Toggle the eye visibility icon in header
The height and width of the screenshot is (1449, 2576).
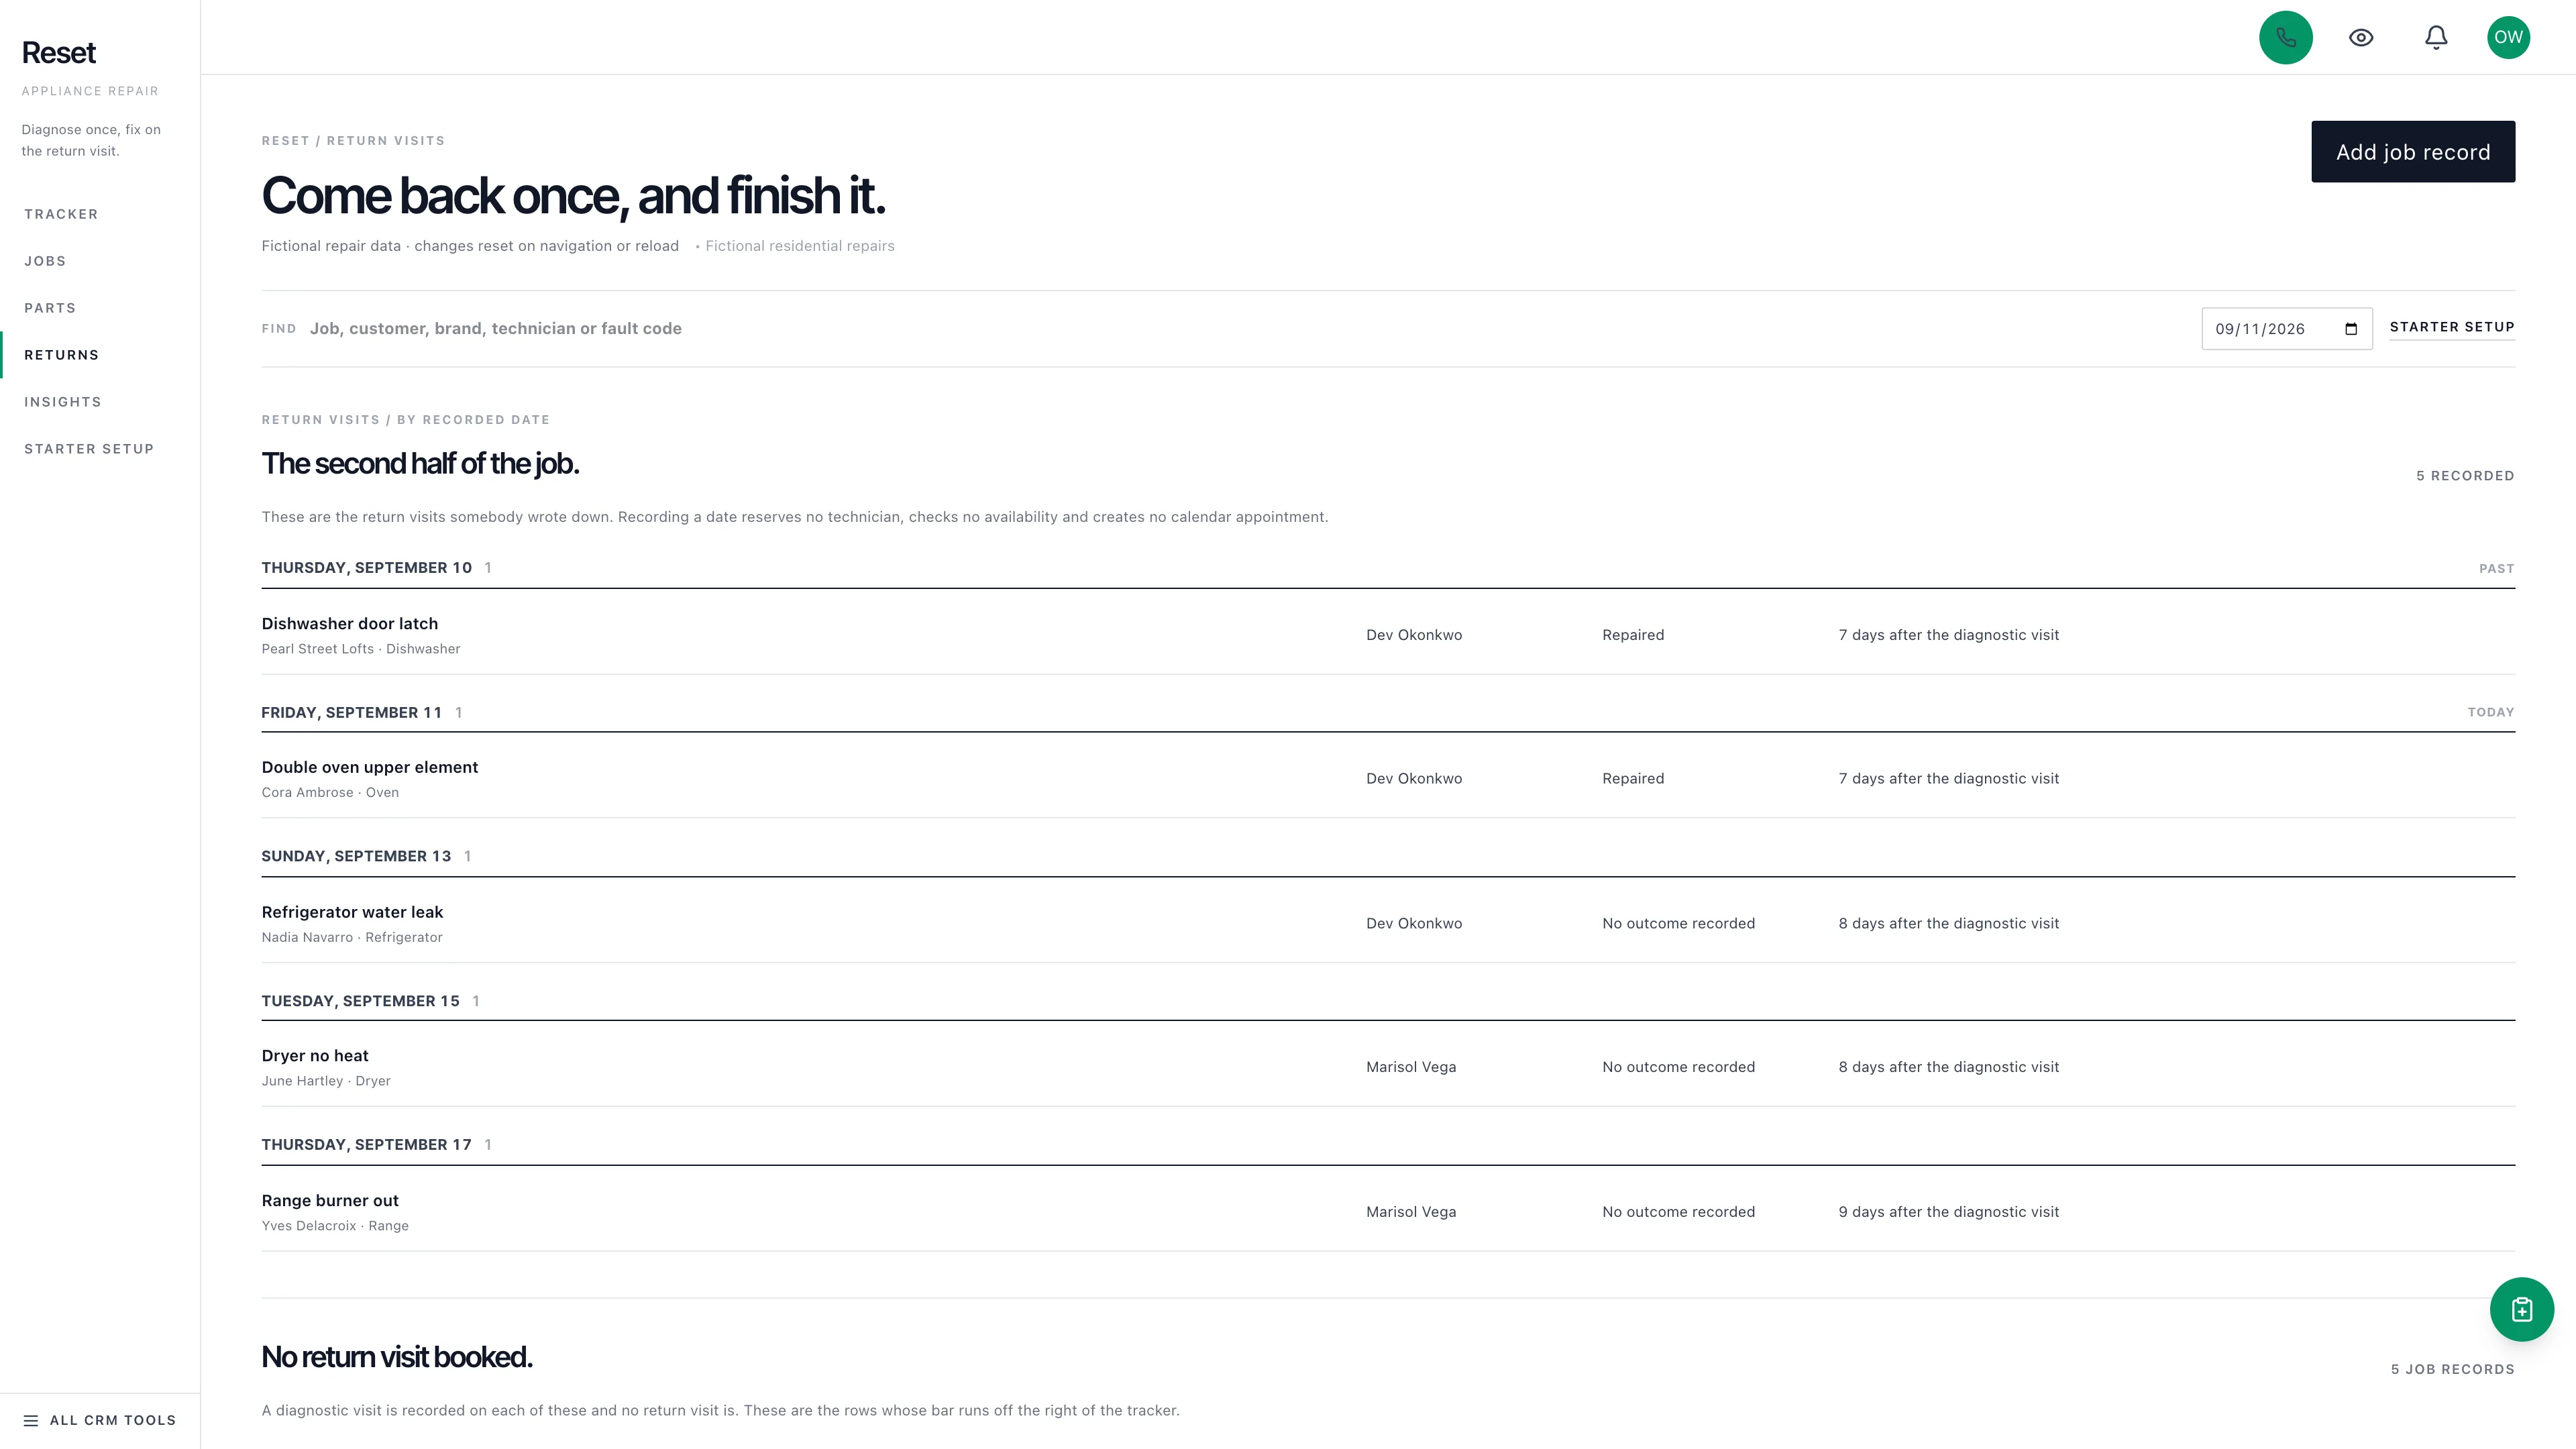coord(2361,37)
